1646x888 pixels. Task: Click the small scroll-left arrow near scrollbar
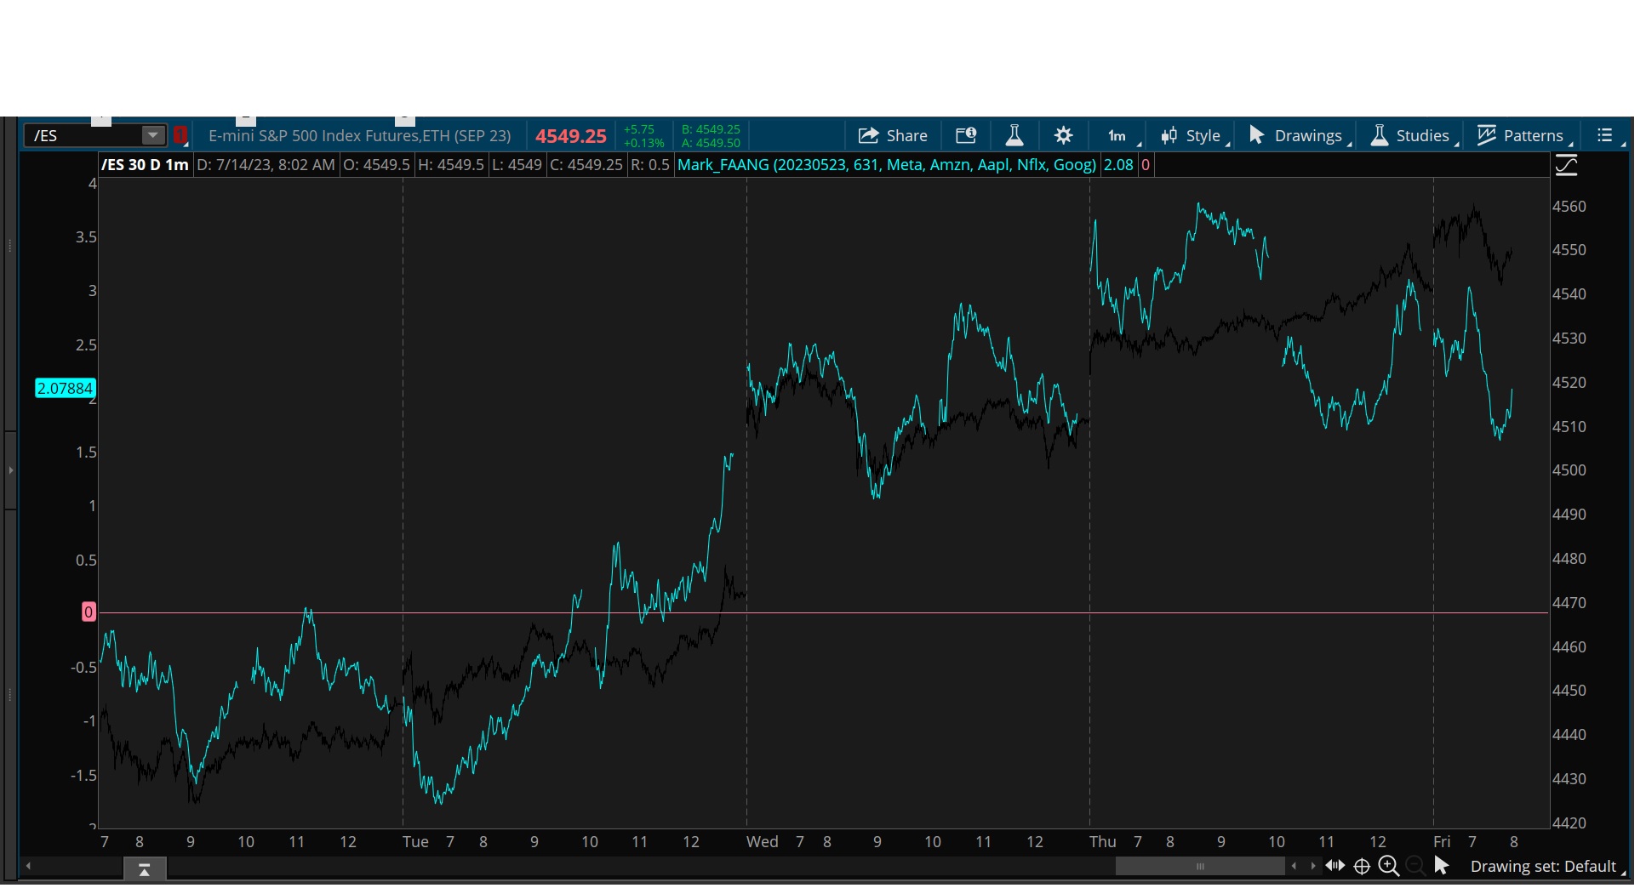(1295, 866)
